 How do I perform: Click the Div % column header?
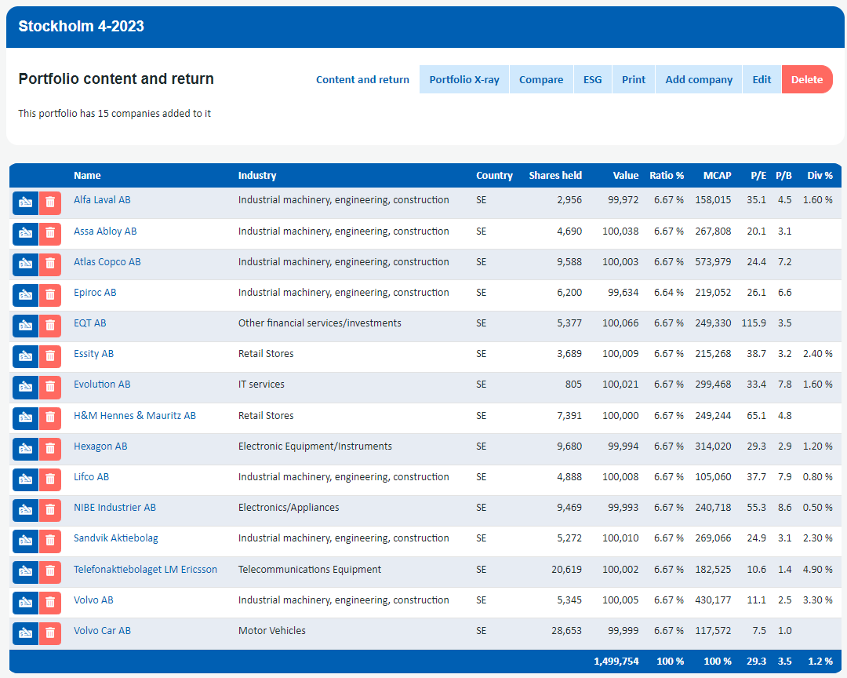tap(820, 176)
